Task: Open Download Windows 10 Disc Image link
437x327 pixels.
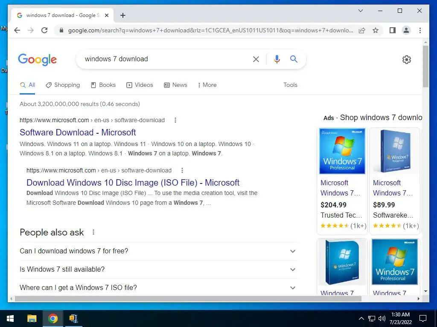Action: point(133,183)
